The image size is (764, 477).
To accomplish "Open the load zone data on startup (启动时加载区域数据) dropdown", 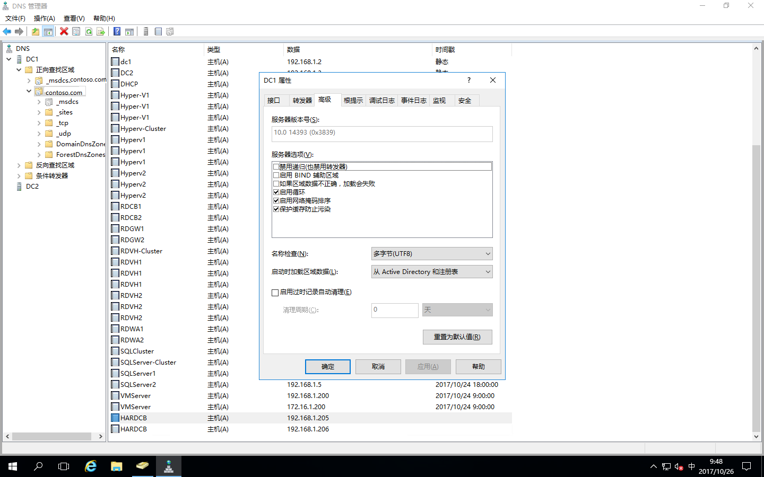I will tap(432, 272).
